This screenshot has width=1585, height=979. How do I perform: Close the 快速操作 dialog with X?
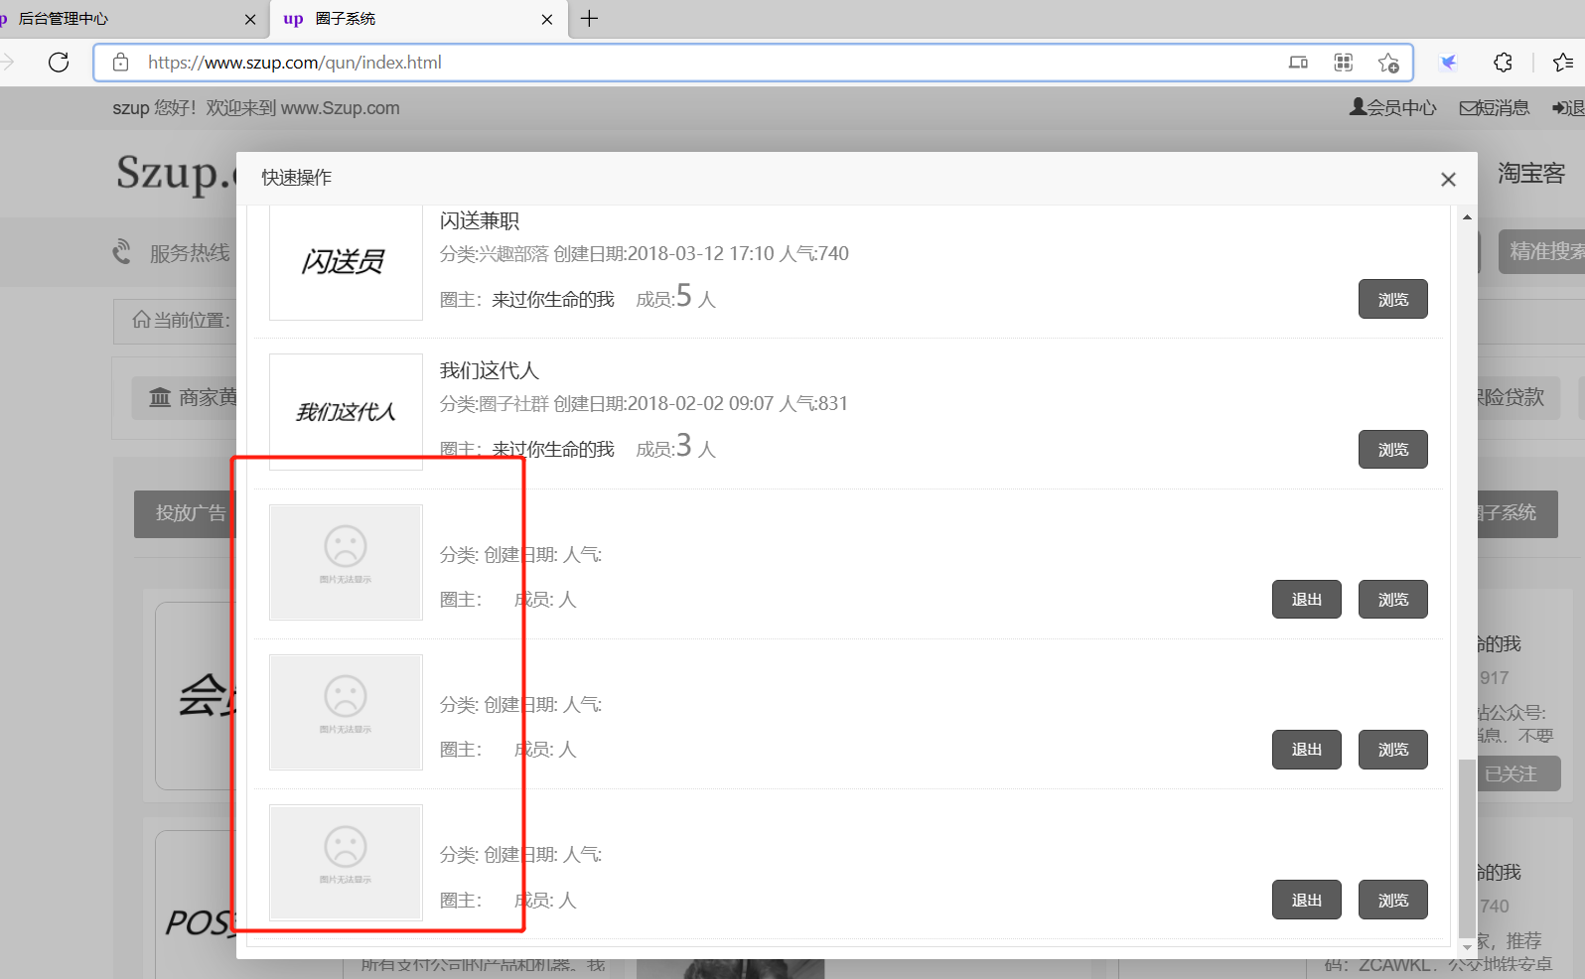pos(1448,179)
